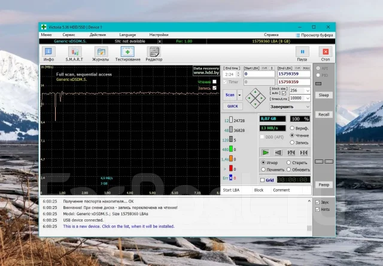Open the Редактор sector editor icon
Viewport: 383px width, 266px height.
pyautogui.click(x=154, y=54)
